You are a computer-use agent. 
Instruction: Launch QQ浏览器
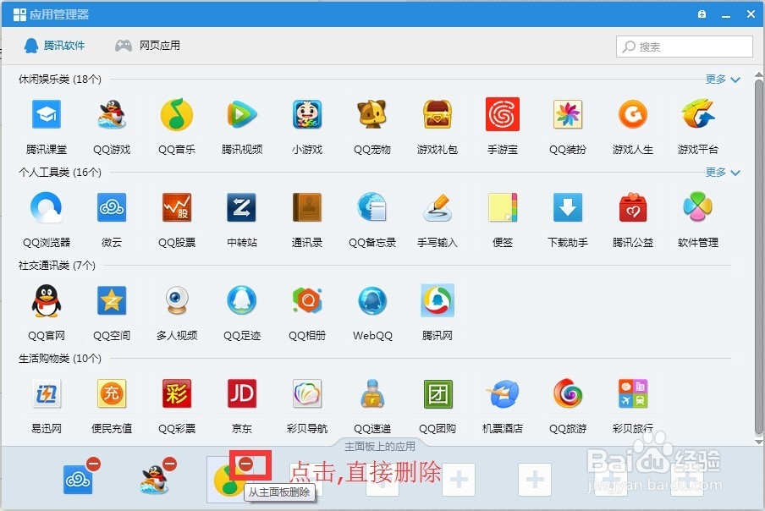pos(47,208)
